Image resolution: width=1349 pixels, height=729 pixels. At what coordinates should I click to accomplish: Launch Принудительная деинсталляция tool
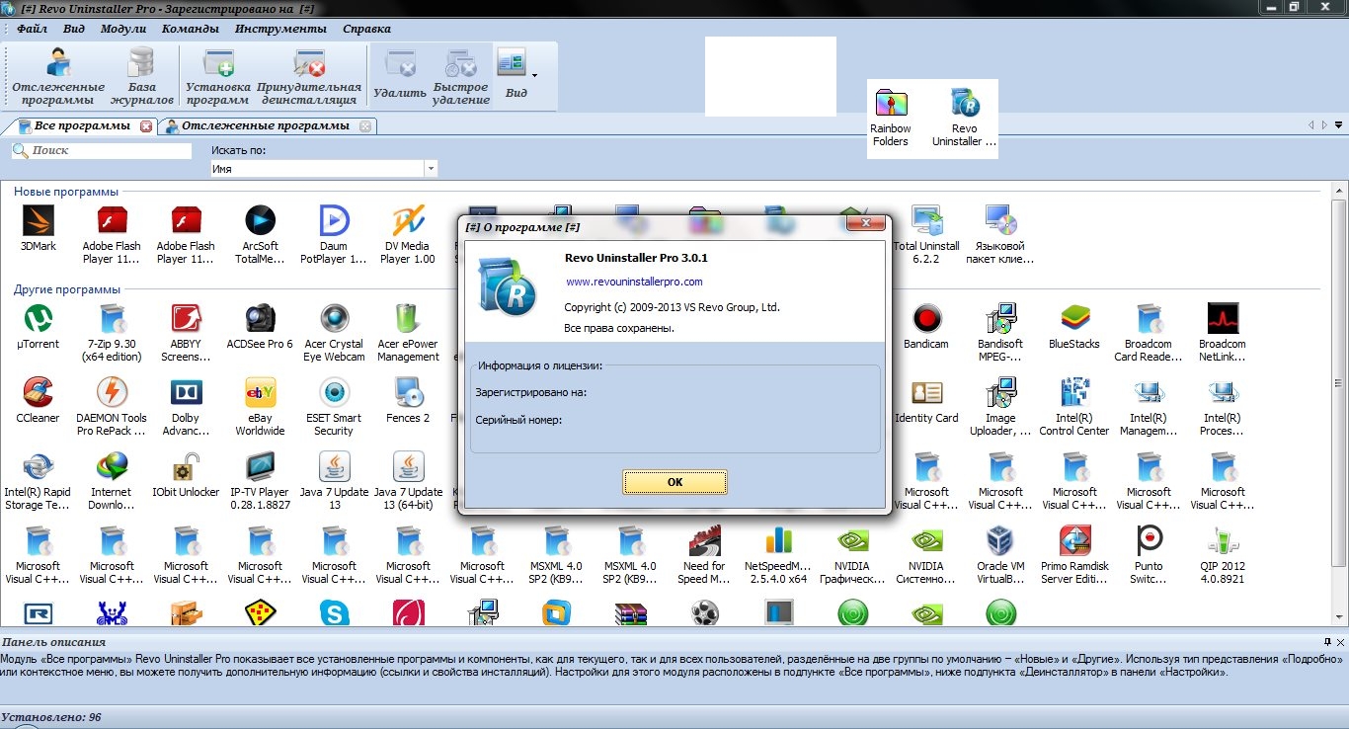pyautogui.click(x=307, y=78)
